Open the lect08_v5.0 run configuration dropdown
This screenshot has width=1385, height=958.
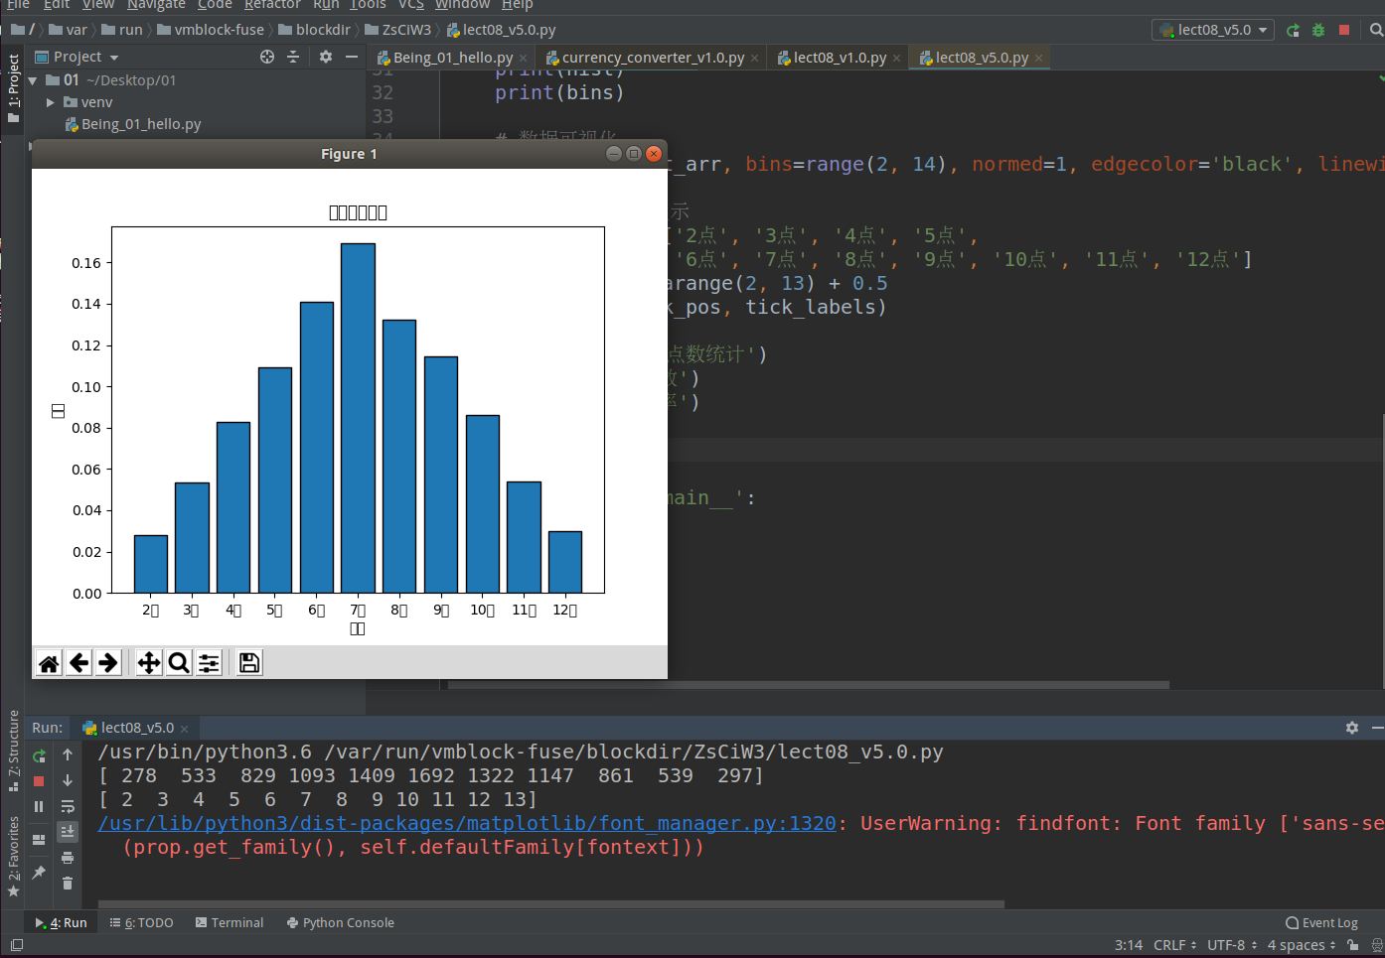pyautogui.click(x=1213, y=30)
